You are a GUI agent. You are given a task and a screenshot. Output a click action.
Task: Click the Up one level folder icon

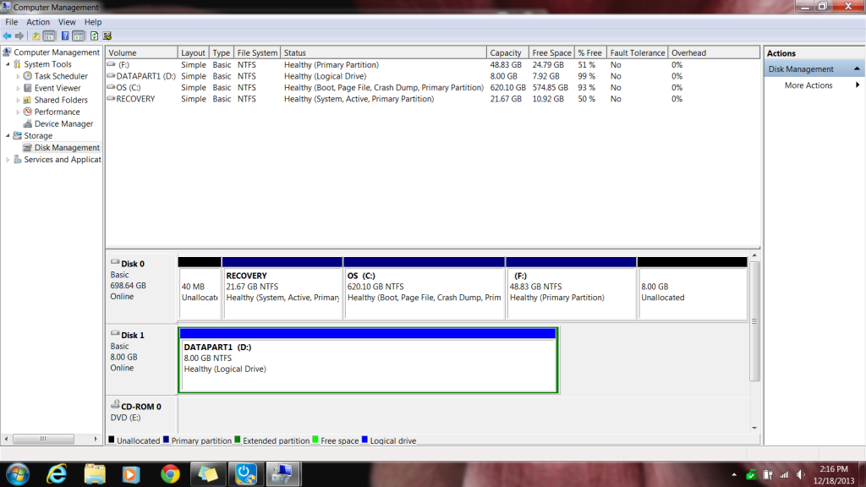click(36, 36)
